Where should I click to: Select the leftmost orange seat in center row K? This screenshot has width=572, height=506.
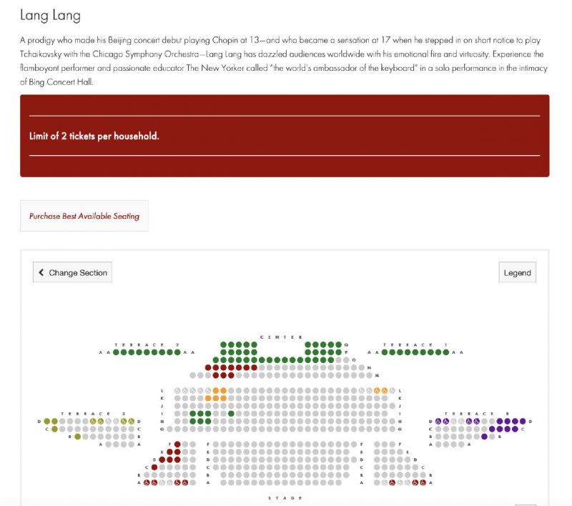click(208, 398)
